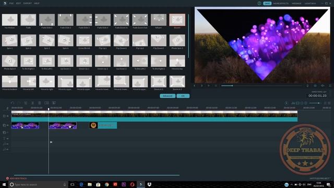The width and height of the screenshot is (334, 188).
Task: Apply the Fade Slide 1 motion preset
Action: point(47,20)
